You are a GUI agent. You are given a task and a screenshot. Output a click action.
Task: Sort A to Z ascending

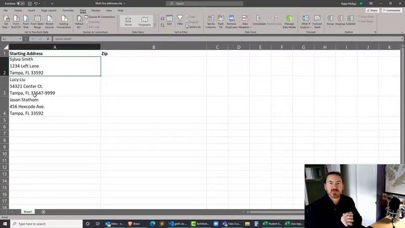tap(163, 18)
